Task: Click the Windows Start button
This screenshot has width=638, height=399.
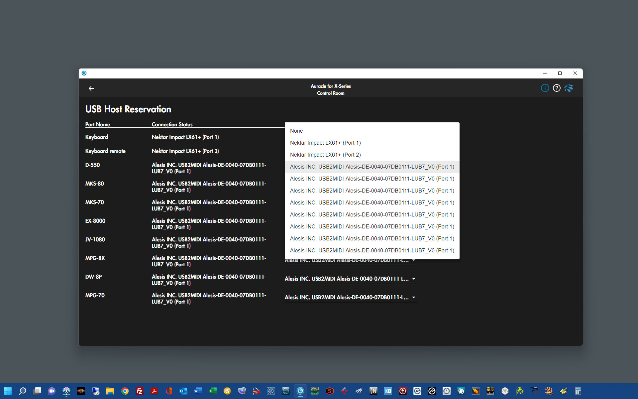Action: [x=8, y=391]
